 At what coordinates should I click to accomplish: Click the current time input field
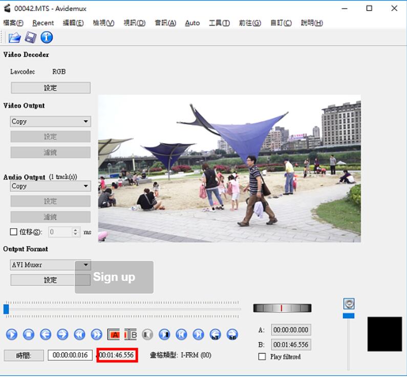pos(70,355)
